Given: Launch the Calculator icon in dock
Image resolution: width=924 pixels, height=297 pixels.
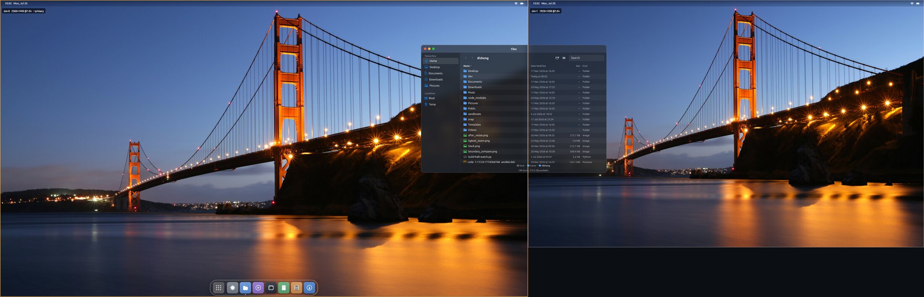Looking at the screenshot, I should 297,288.
